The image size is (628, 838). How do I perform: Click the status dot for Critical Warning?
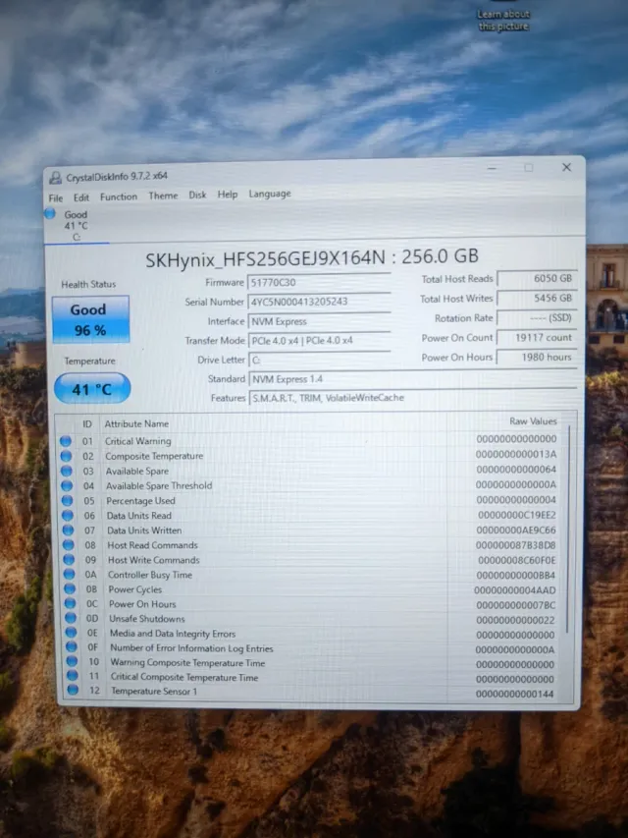pos(65,441)
